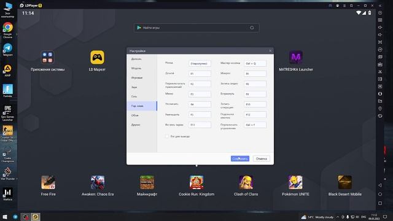The image size is (393, 221).
Task: Click the Найти игры search field
Action: click(x=196, y=28)
